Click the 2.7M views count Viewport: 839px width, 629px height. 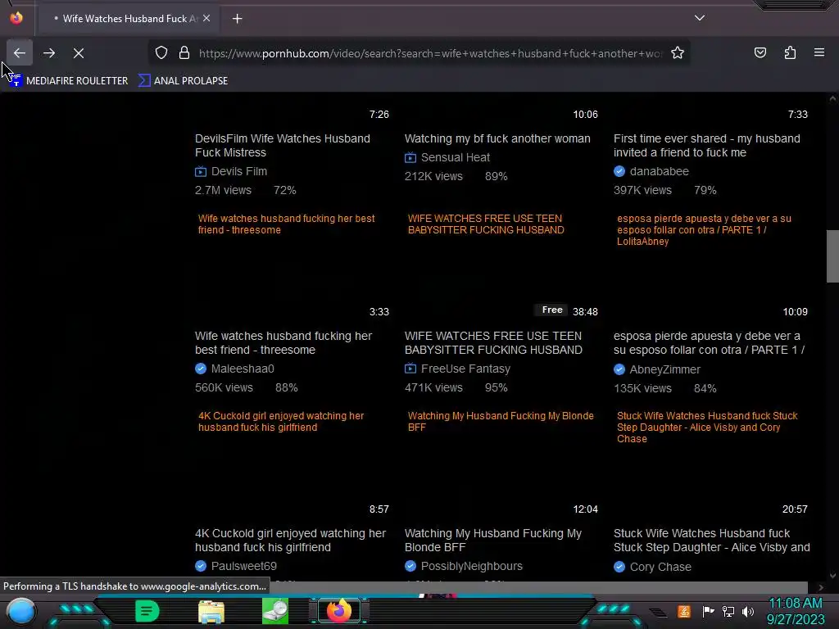coord(223,190)
